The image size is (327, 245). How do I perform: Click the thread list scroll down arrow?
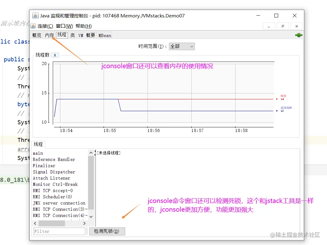[x=91, y=217]
